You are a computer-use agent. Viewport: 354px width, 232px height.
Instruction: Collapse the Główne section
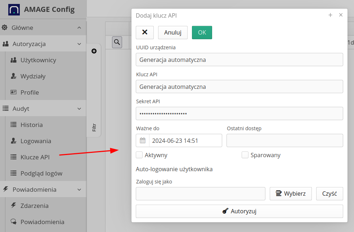tap(79, 28)
